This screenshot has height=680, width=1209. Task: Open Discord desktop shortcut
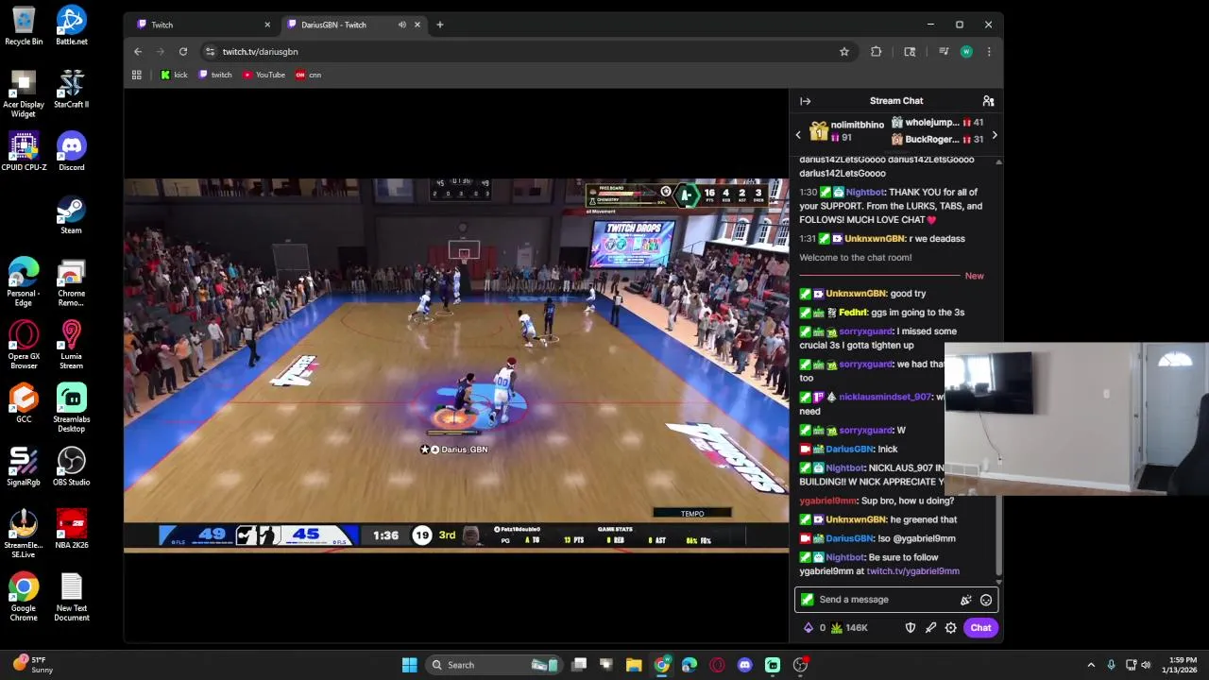71,152
